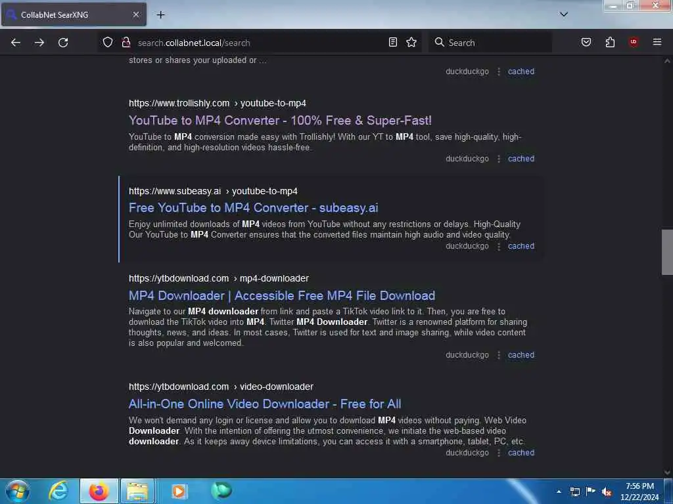This screenshot has height=504, width=673.
Task: Open YouTube to MP4 Converter Trollishly result
Action: [280, 121]
